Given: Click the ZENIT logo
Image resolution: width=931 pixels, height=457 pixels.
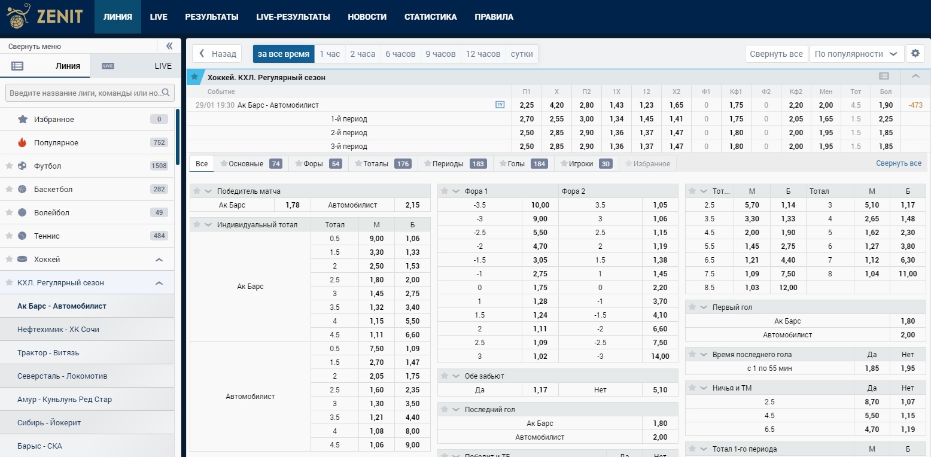Looking at the screenshot, I should (x=45, y=16).
